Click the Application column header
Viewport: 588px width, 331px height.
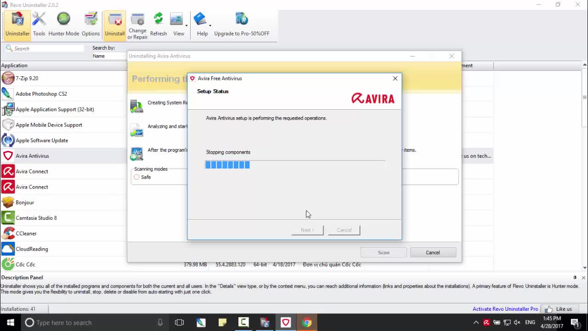click(x=63, y=65)
